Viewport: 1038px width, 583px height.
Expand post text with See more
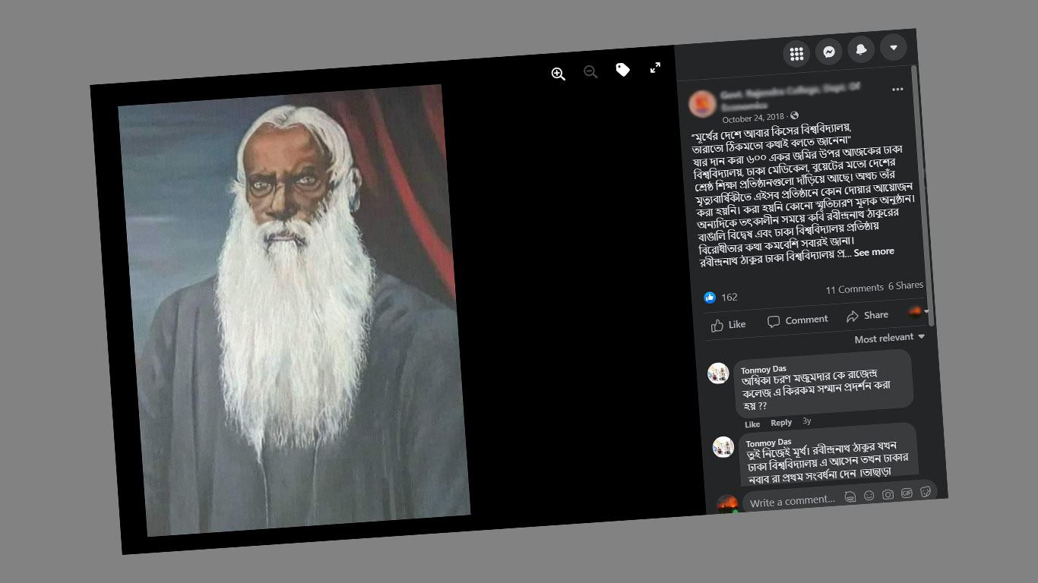pos(874,252)
